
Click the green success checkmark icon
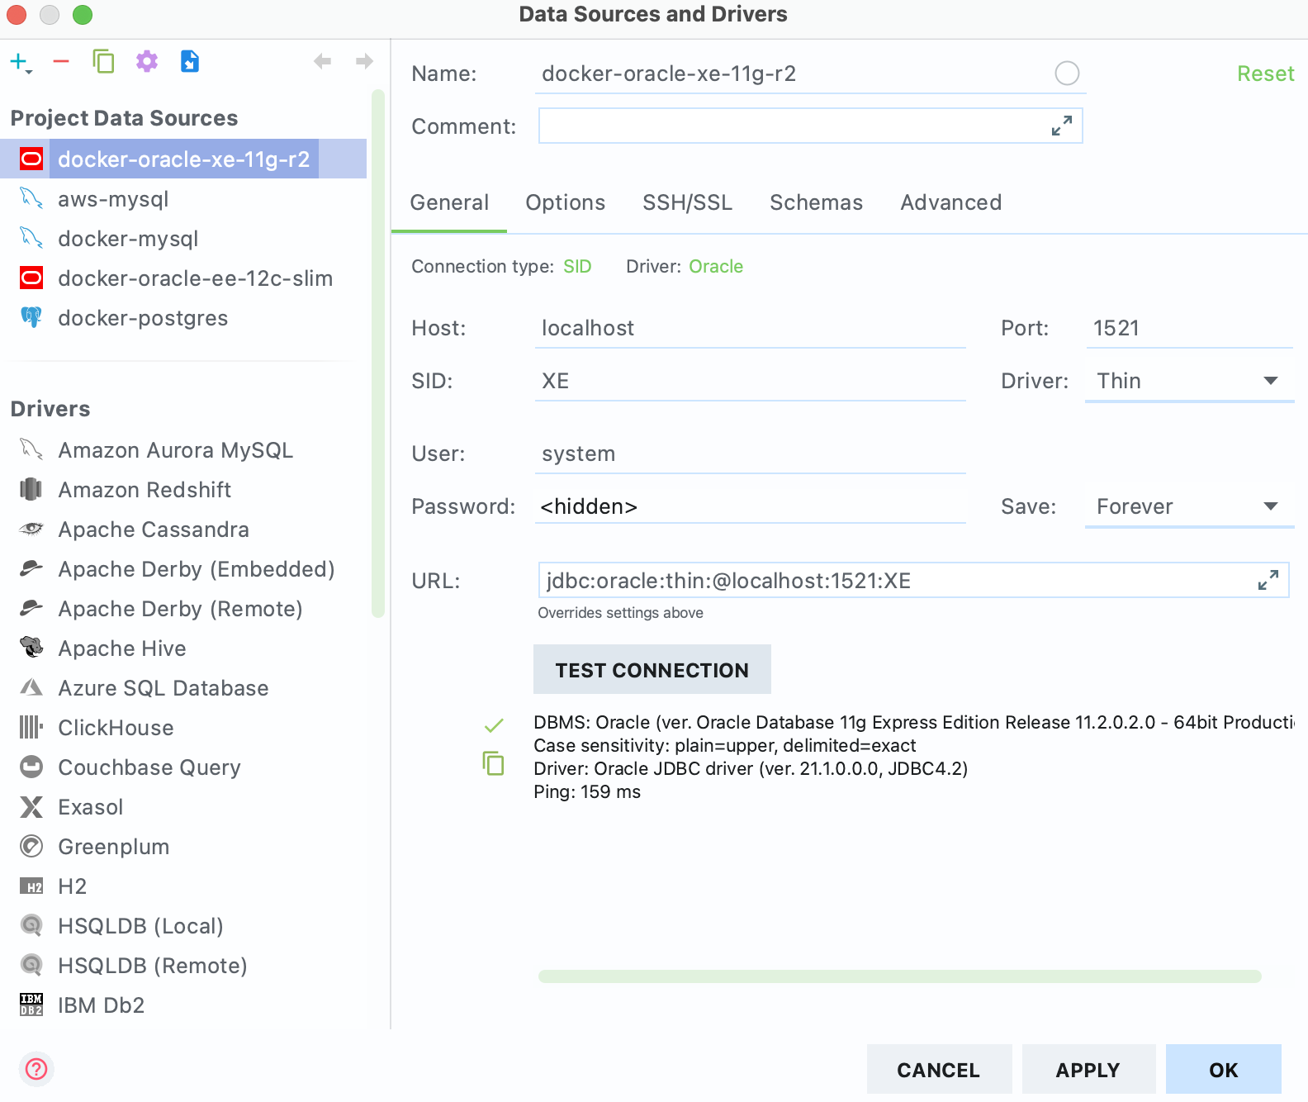click(494, 725)
